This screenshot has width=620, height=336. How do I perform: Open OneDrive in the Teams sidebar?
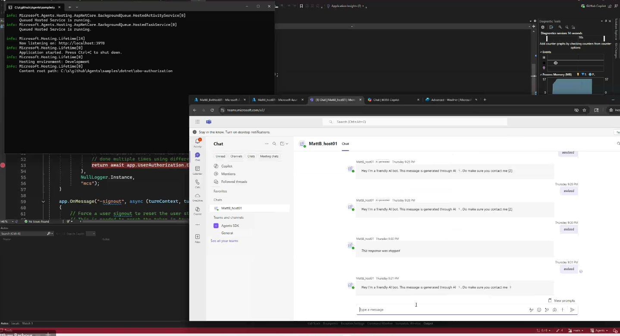197,197
